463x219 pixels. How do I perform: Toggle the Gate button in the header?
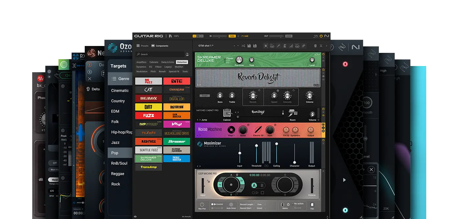click(x=232, y=36)
